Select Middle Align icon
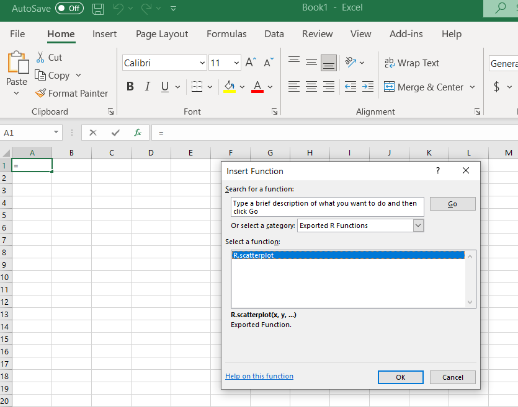 pos(311,63)
